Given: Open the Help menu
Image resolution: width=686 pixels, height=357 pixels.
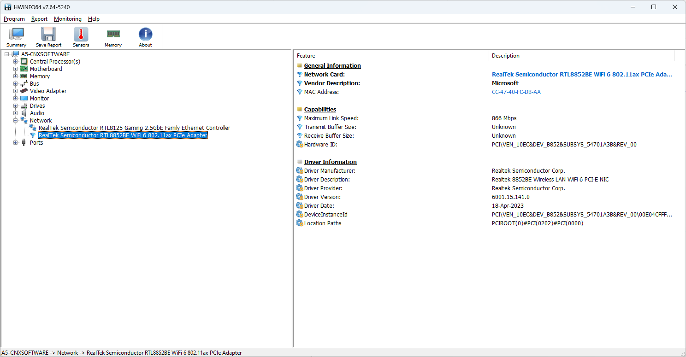Looking at the screenshot, I should [94, 19].
